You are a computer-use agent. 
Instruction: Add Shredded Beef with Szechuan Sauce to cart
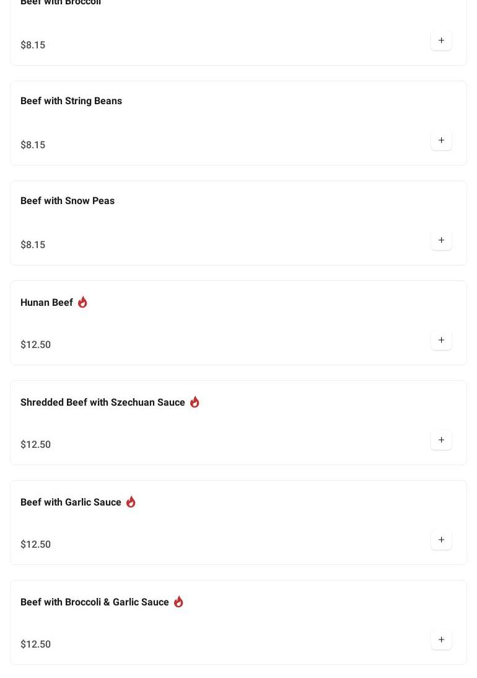tap(441, 440)
